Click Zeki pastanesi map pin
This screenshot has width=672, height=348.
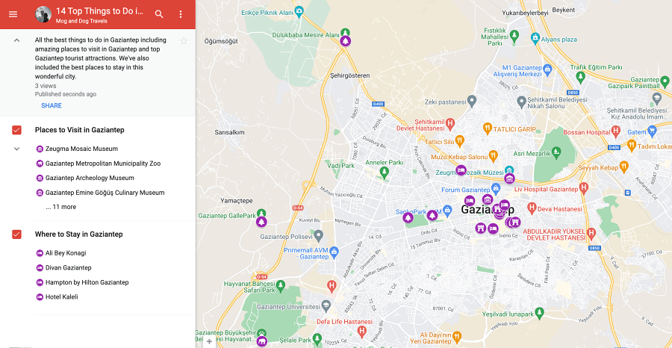point(472,102)
